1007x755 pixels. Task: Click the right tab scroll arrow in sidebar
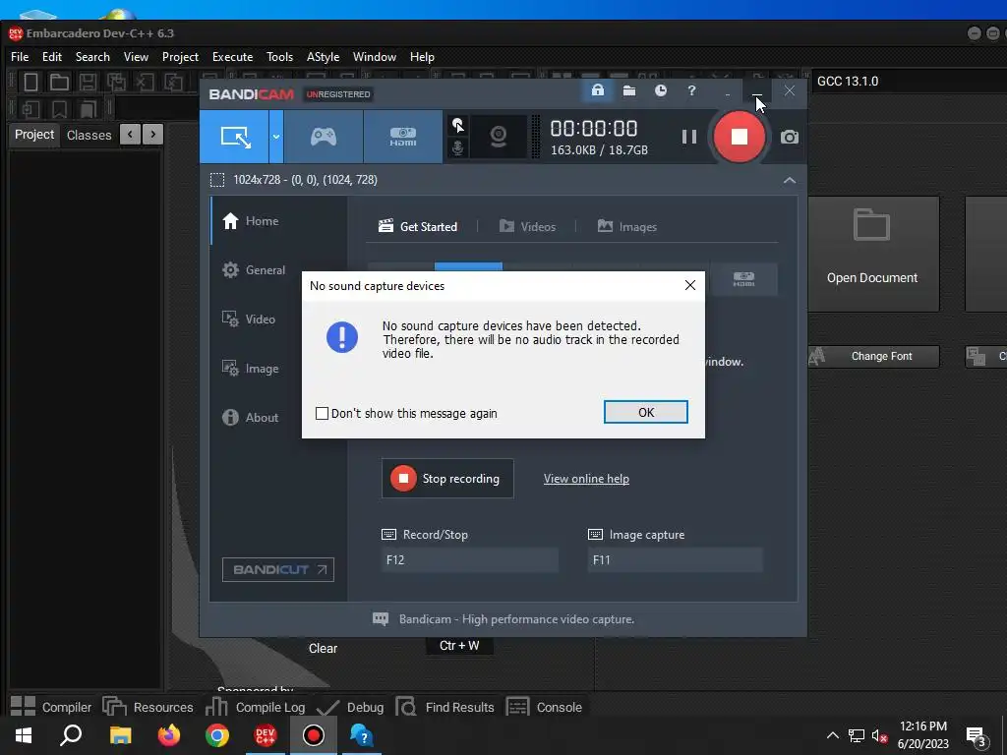click(152, 134)
